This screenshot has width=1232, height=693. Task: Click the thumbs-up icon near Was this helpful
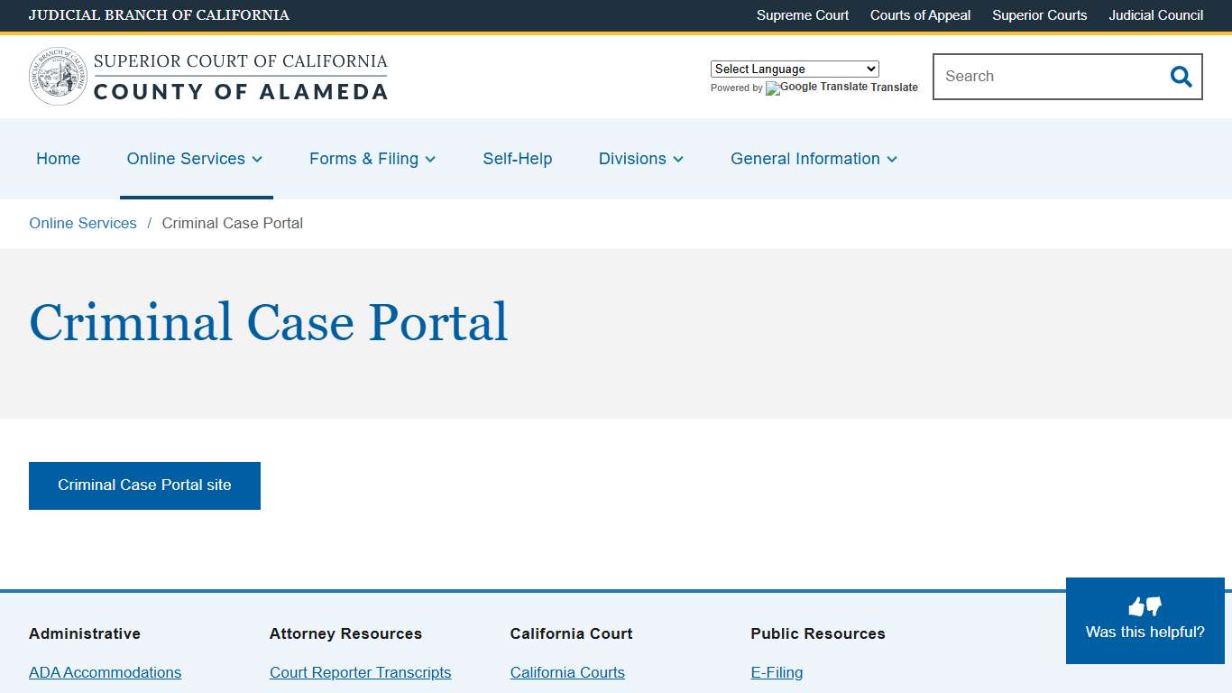(1137, 605)
